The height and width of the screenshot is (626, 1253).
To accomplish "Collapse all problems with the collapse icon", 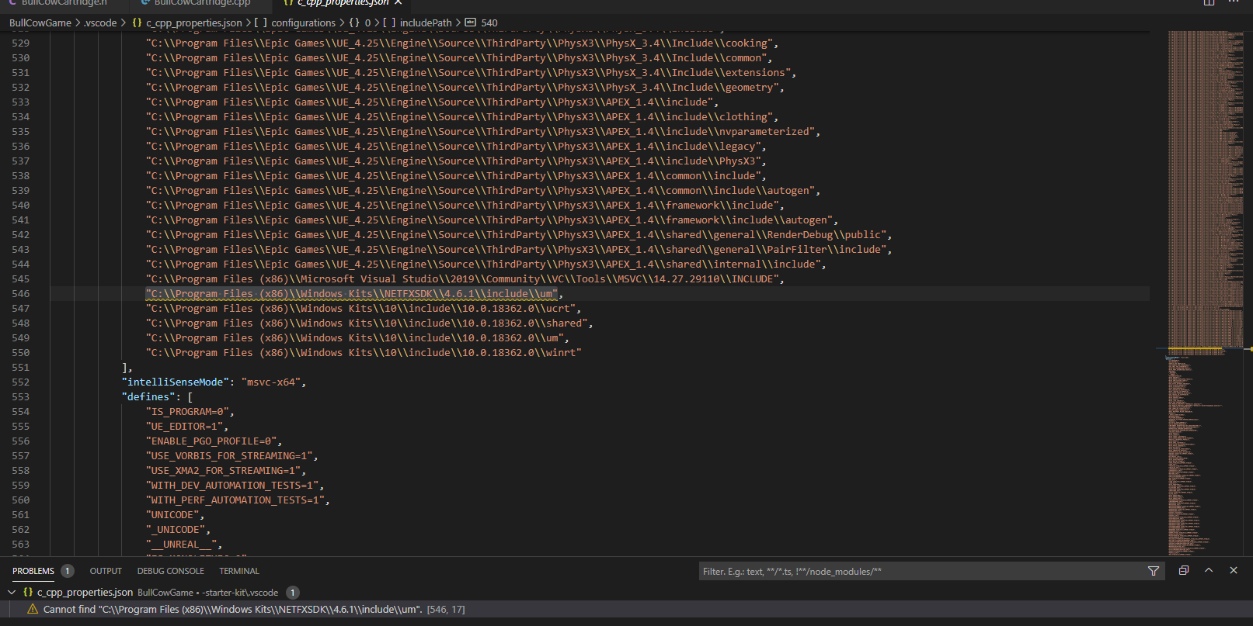I will (1184, 570).
